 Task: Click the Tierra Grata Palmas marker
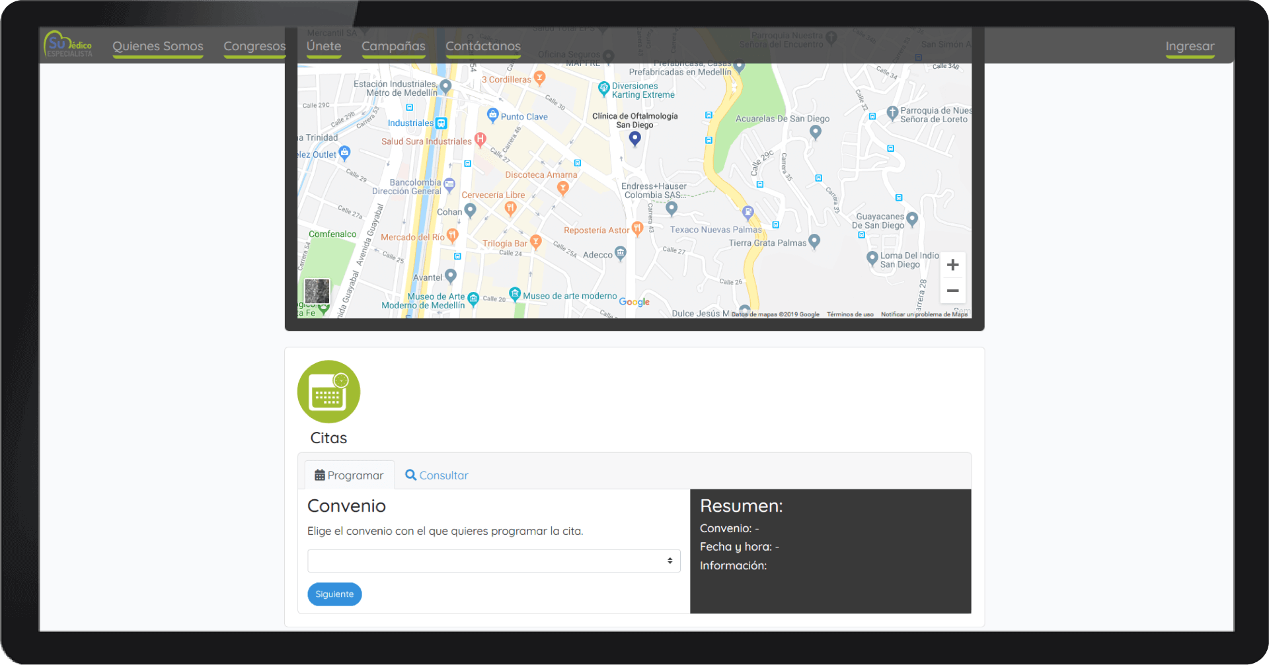pyautogui.click(x=814, y=241)
